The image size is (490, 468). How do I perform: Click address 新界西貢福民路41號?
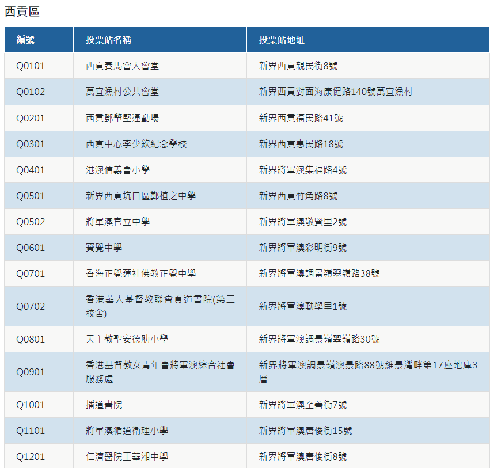[x=301, y=118]
